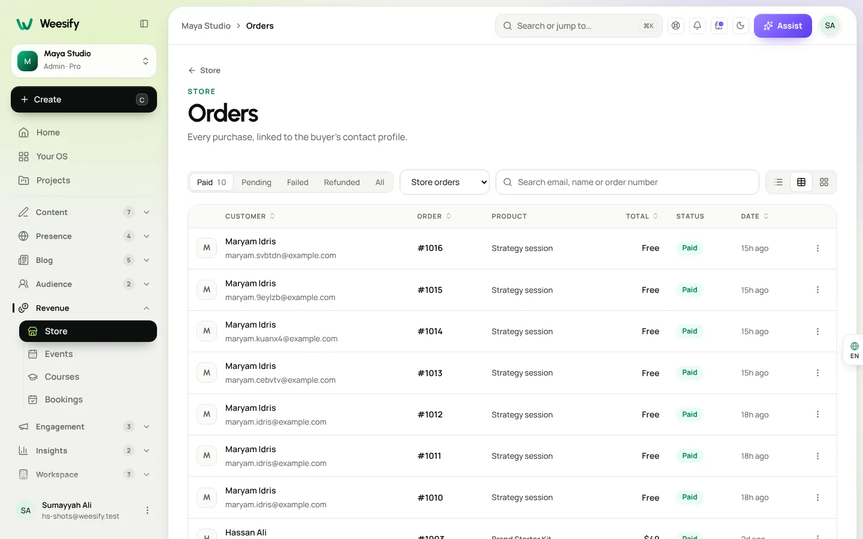Image resolution: width=863 pixels, height=539 pixels.
Task: Click Strategy session for order #1012
Action: click(x=522, y=414)
